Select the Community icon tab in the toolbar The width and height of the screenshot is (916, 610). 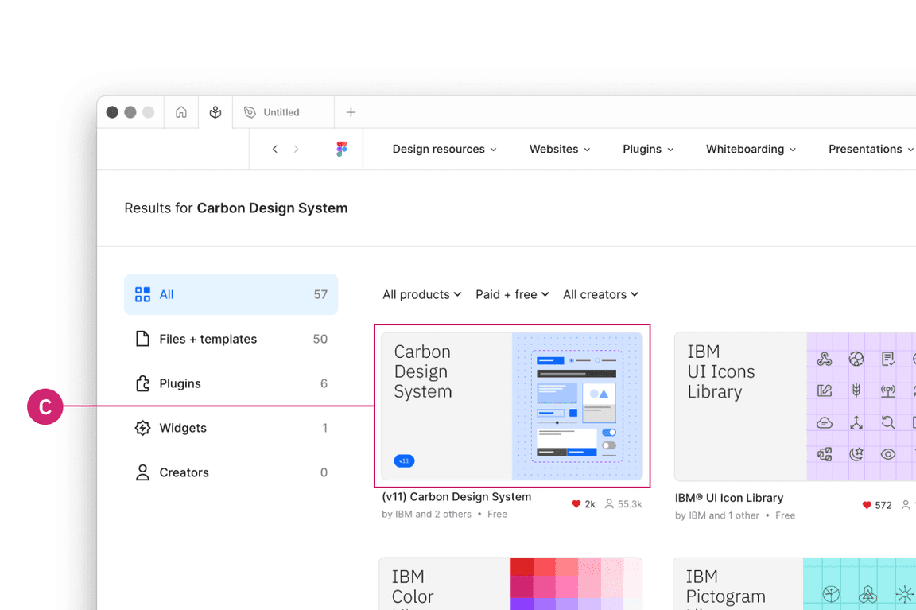(215, 112)
